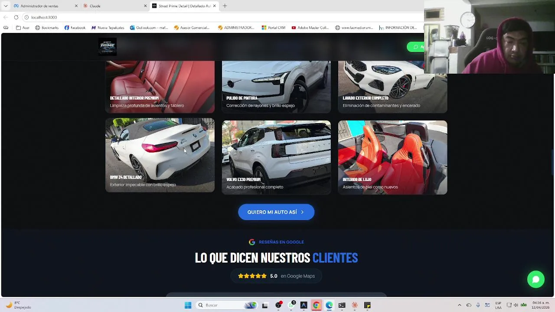
Task: Click the Street Prime logo in header
Action: (x=107, y=46)
